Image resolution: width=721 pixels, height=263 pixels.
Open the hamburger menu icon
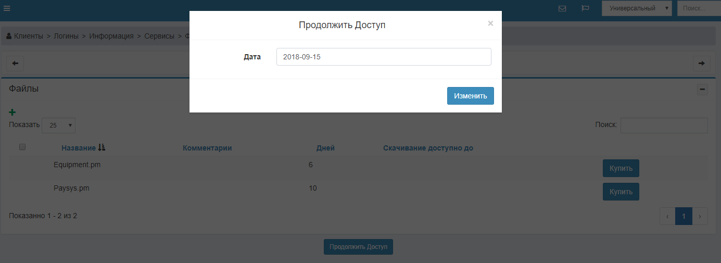(7, 8)
